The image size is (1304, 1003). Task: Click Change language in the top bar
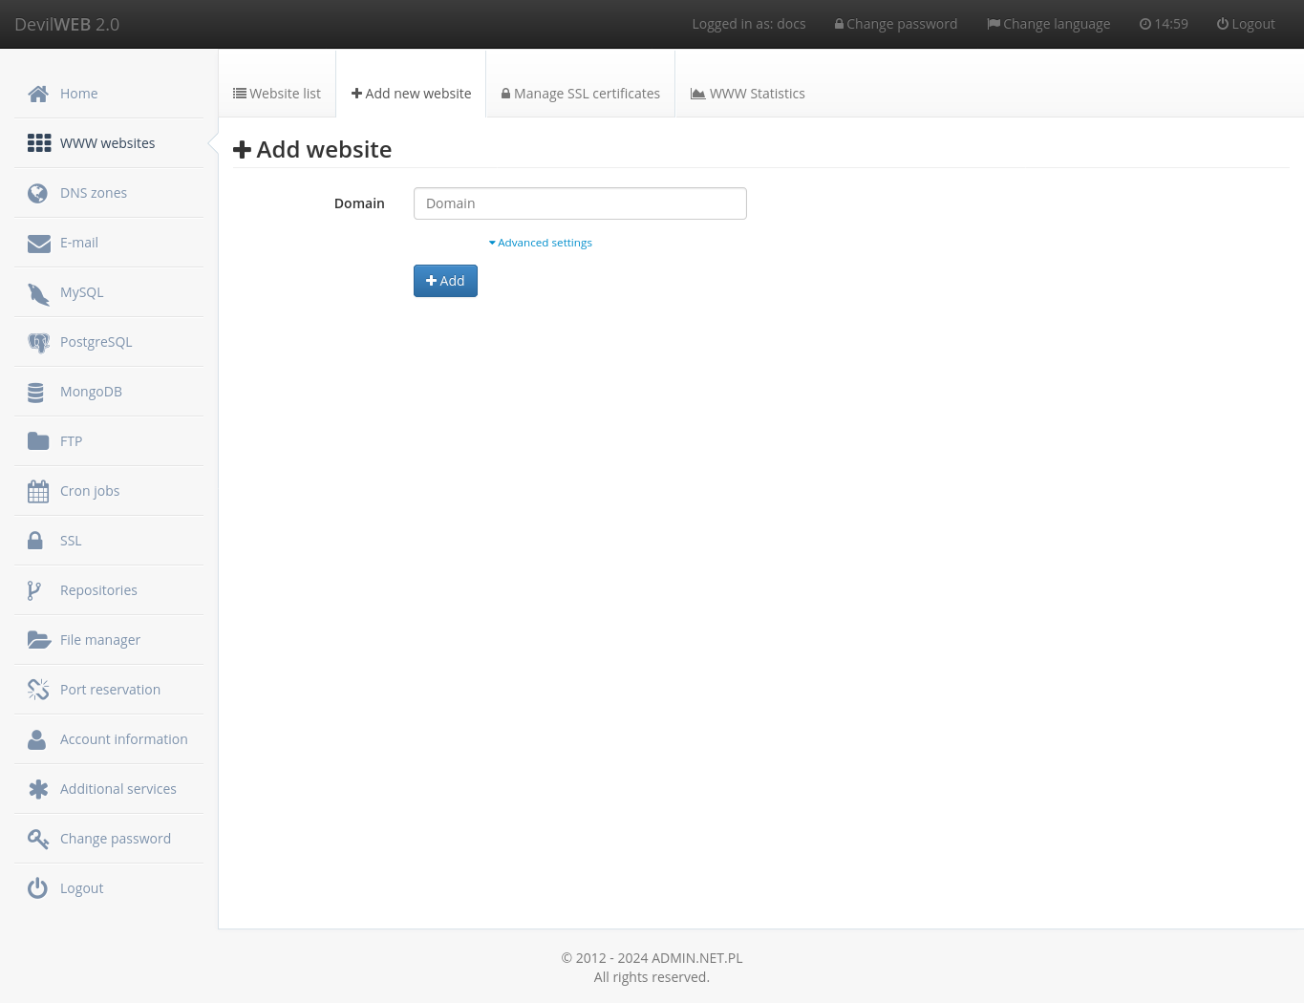click(x=1048, y=23)
